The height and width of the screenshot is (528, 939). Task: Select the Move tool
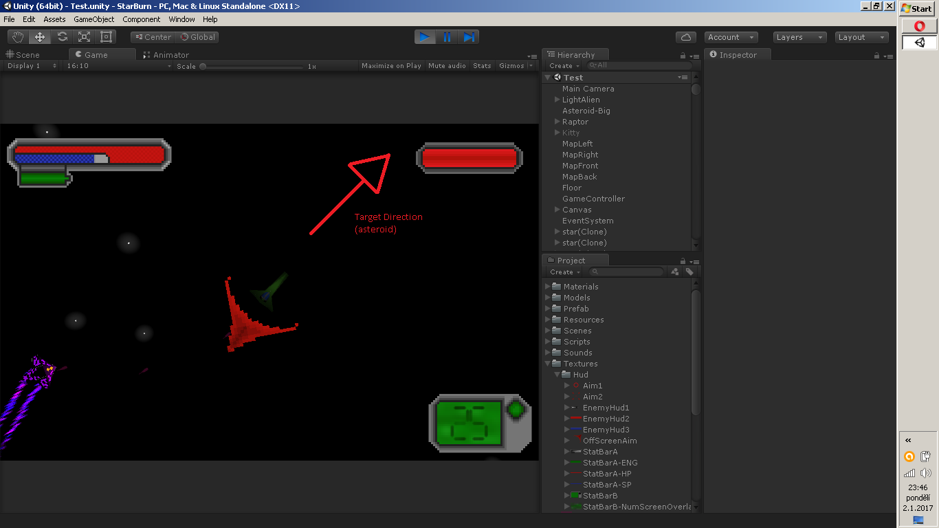[x=39, y=36]
